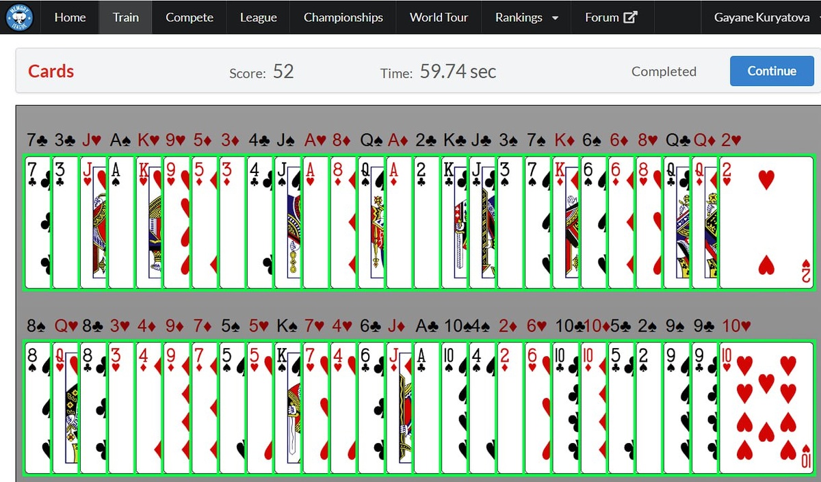Select the 4 of spades card
This screenshot has width=821, height=482.
point(482,407)
